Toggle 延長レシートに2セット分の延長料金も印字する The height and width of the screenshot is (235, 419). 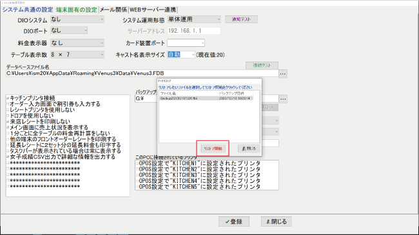[x=8, y=145]
